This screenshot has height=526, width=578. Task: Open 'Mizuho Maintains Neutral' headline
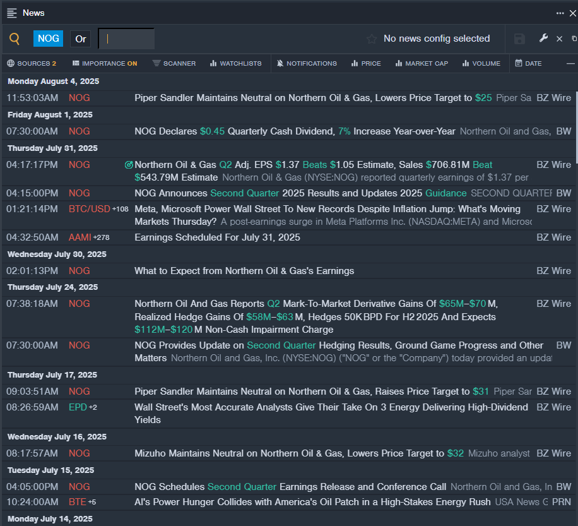[x=299, y=454]
